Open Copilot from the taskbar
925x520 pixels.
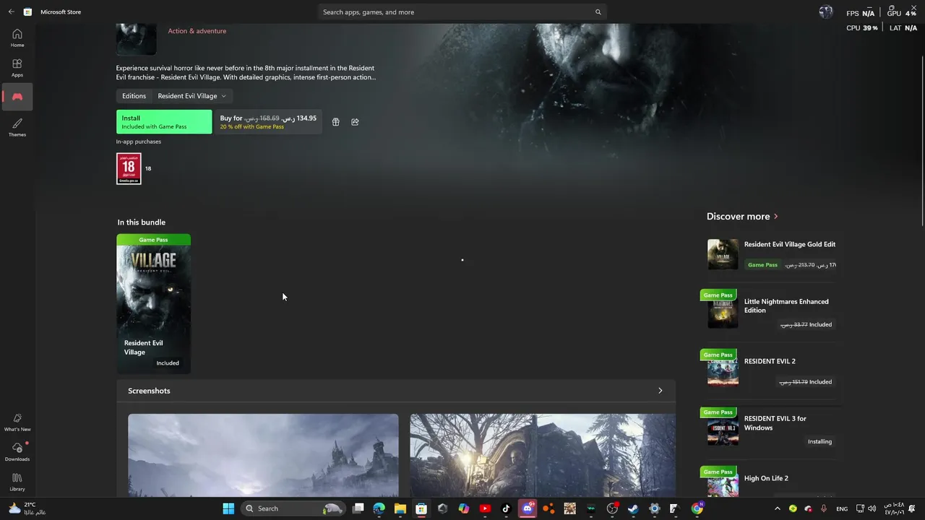click(463, 508)
